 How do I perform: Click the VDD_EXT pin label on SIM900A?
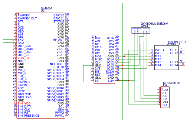click(x=24, y=58)
